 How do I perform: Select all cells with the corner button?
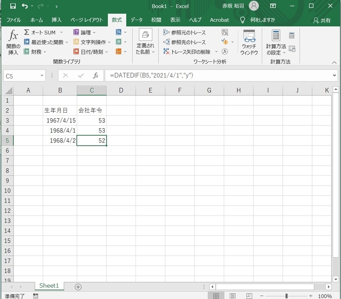coord(9,90)
